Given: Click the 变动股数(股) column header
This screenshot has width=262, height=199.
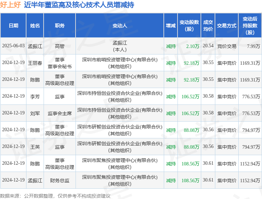Looking at the screenshot, I should 189,25.
